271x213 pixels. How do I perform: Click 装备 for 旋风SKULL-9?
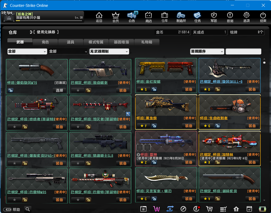252,89
